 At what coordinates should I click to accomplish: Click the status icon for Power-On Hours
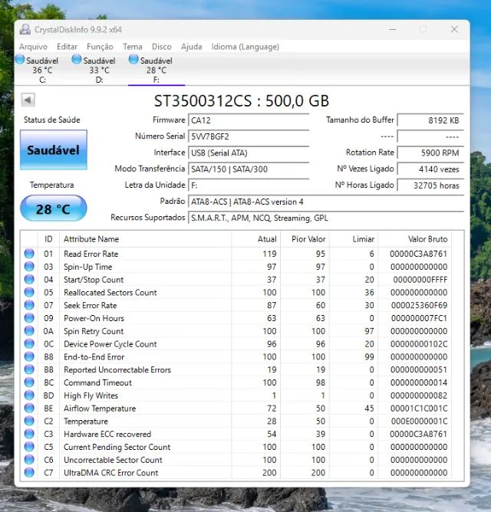(x=29, y=318)
